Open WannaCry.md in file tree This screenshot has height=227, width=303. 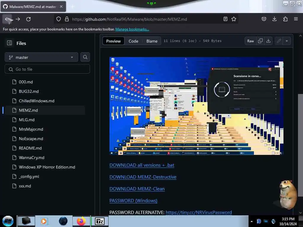tap(31, 158)
